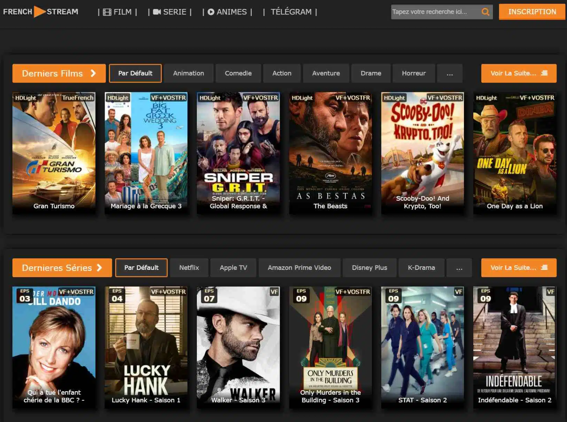The height and width of the screenshot is (422, 567).
Task: Select the Netflix series tab
Action: tap(189, 268)
